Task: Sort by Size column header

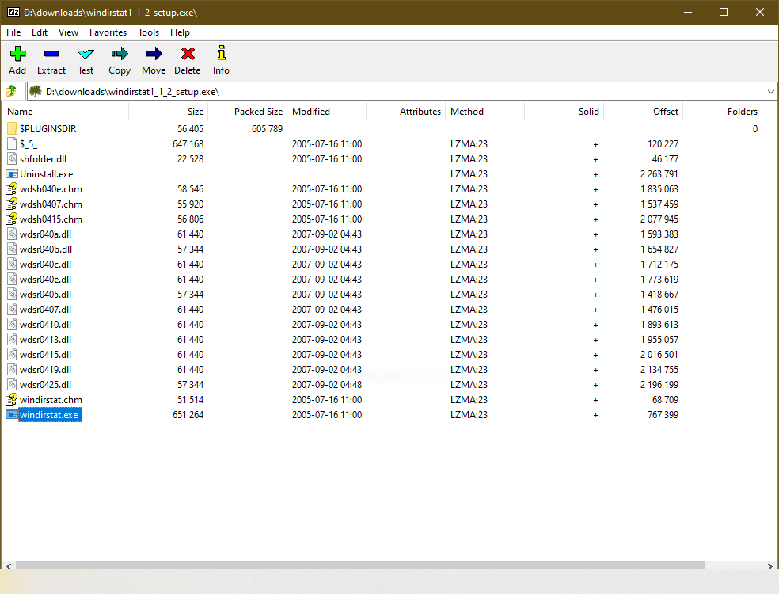Action: point(169,112)
